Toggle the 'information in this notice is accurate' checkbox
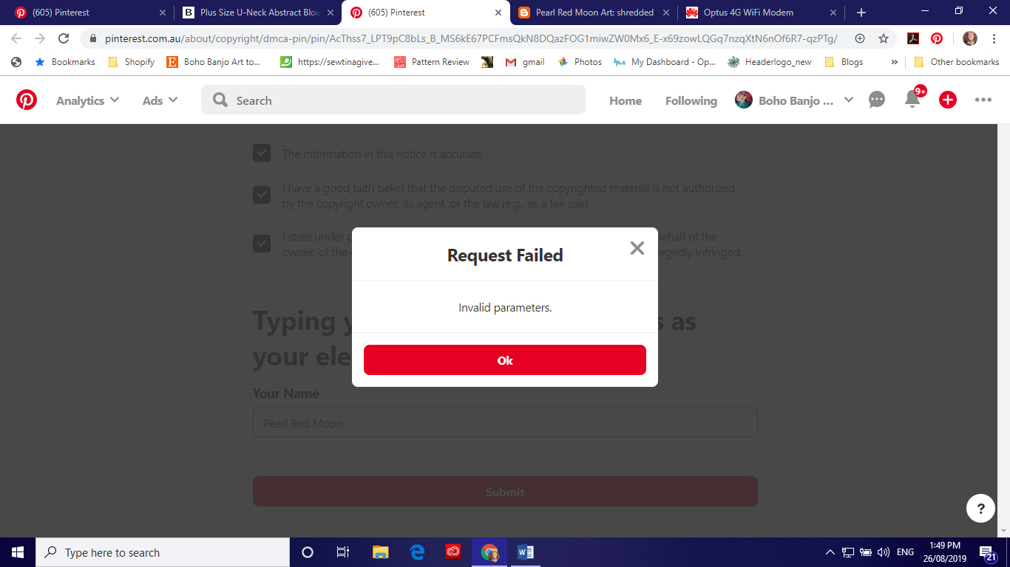Screen dimensions: 1010x567 pyautogui.click(x=262, y=153)
